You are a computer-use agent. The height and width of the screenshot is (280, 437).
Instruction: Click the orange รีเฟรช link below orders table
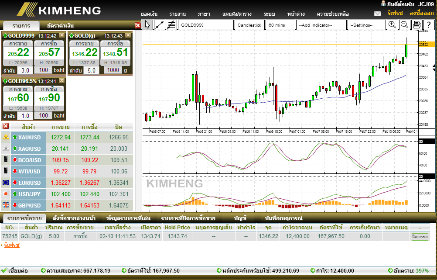[x=12, y=245]
